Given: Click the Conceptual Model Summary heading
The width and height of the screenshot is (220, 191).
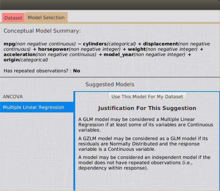Looking at the screenshot, I should (42, 31).
